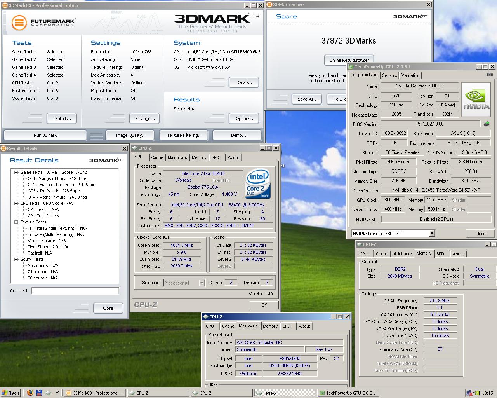Open the Start (Пуск) menu

10,393
